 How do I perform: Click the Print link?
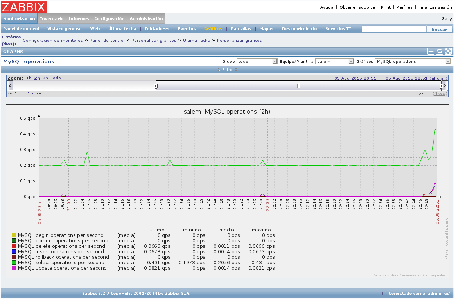pos(386,7)
